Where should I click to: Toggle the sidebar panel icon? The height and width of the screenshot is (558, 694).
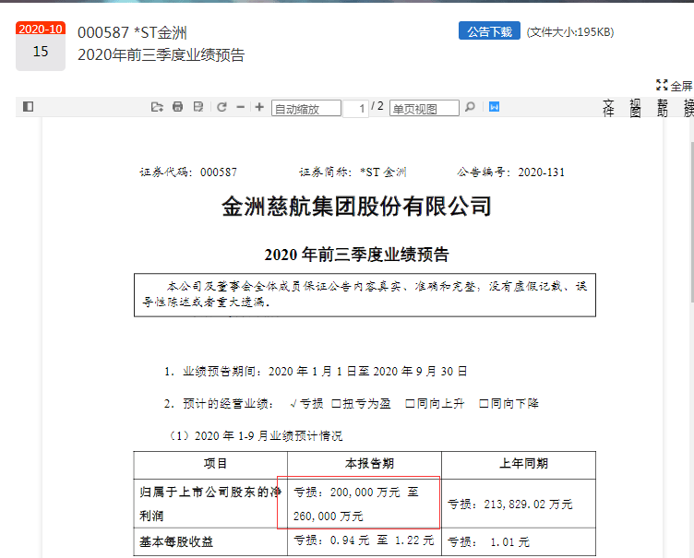[28, 107]
